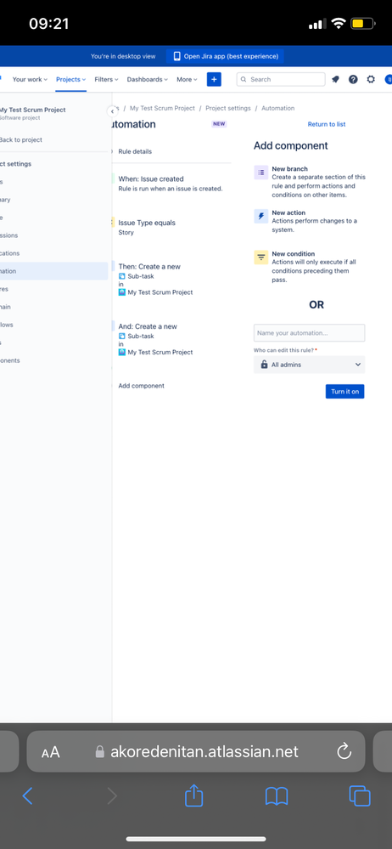Viewport: 392px width, 849px height.
Task: Open Safari bookmarks book icon
Action: pos(277,796)
